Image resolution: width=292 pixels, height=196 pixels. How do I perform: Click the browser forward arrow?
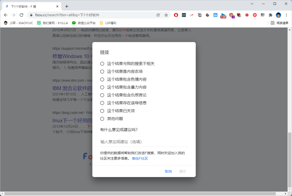[14, 15]
